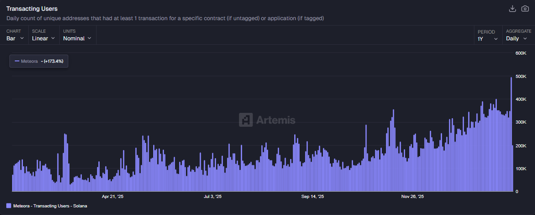Open the Aggregate Daily dropdown
Image resolution: width=535 pixels, height=215 pixels.
pos(518,35)
